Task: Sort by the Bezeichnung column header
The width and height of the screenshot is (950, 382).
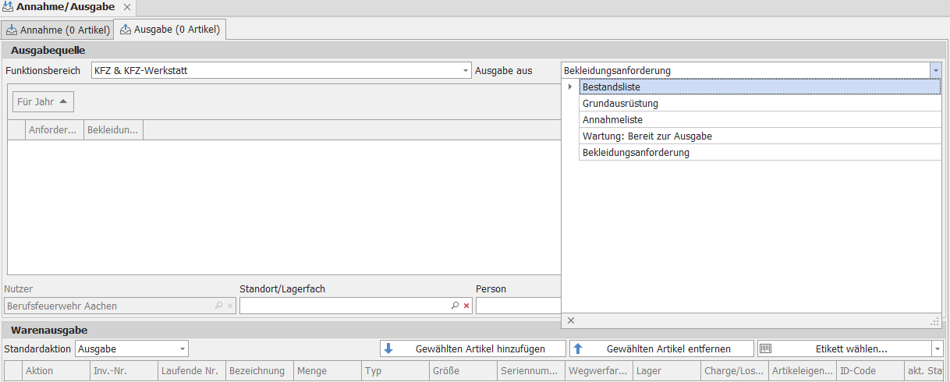Action: [259, 371]
